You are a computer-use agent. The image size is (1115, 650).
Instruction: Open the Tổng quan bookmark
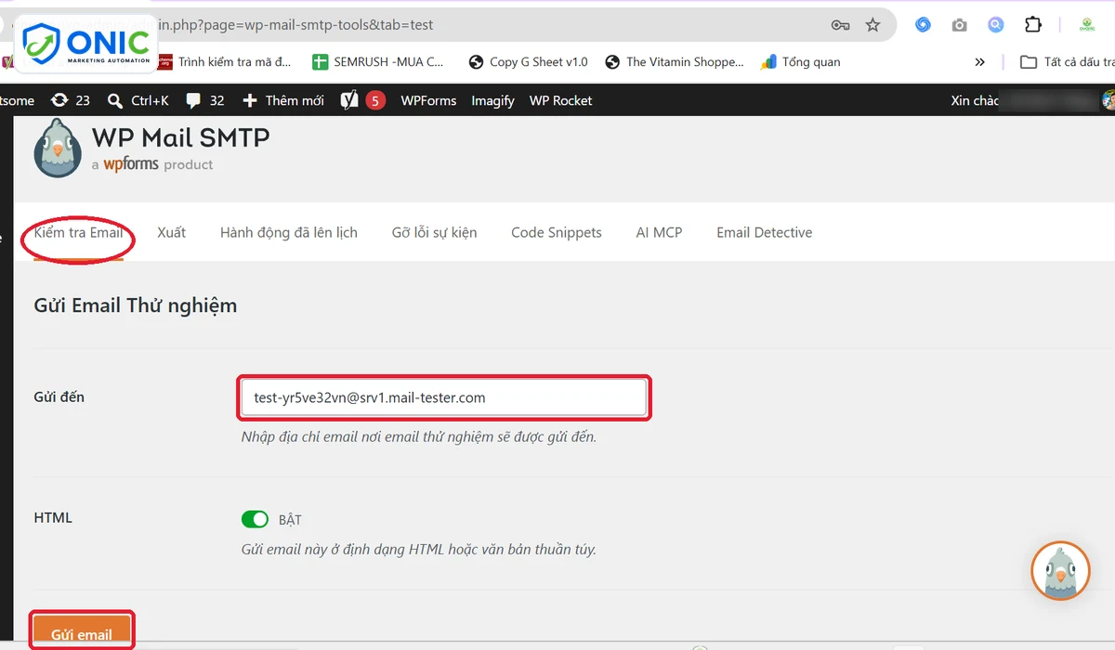[x=800, y=62]
